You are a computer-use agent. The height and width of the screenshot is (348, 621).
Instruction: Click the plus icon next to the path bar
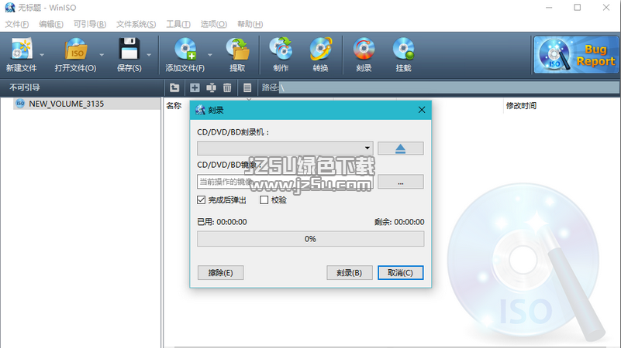tap(195, 87)
